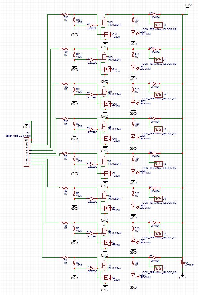Select MOSFET Q1 symbol

click(104, 266)
